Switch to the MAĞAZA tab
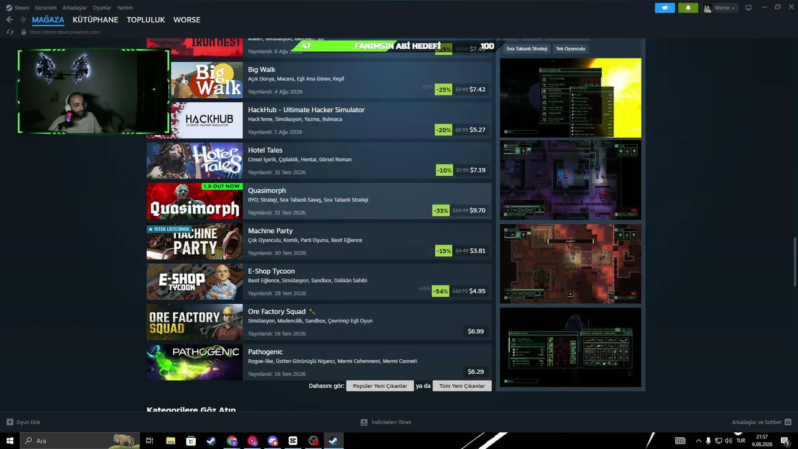Viewport: 798px width, 449px height. coord(48,20)
